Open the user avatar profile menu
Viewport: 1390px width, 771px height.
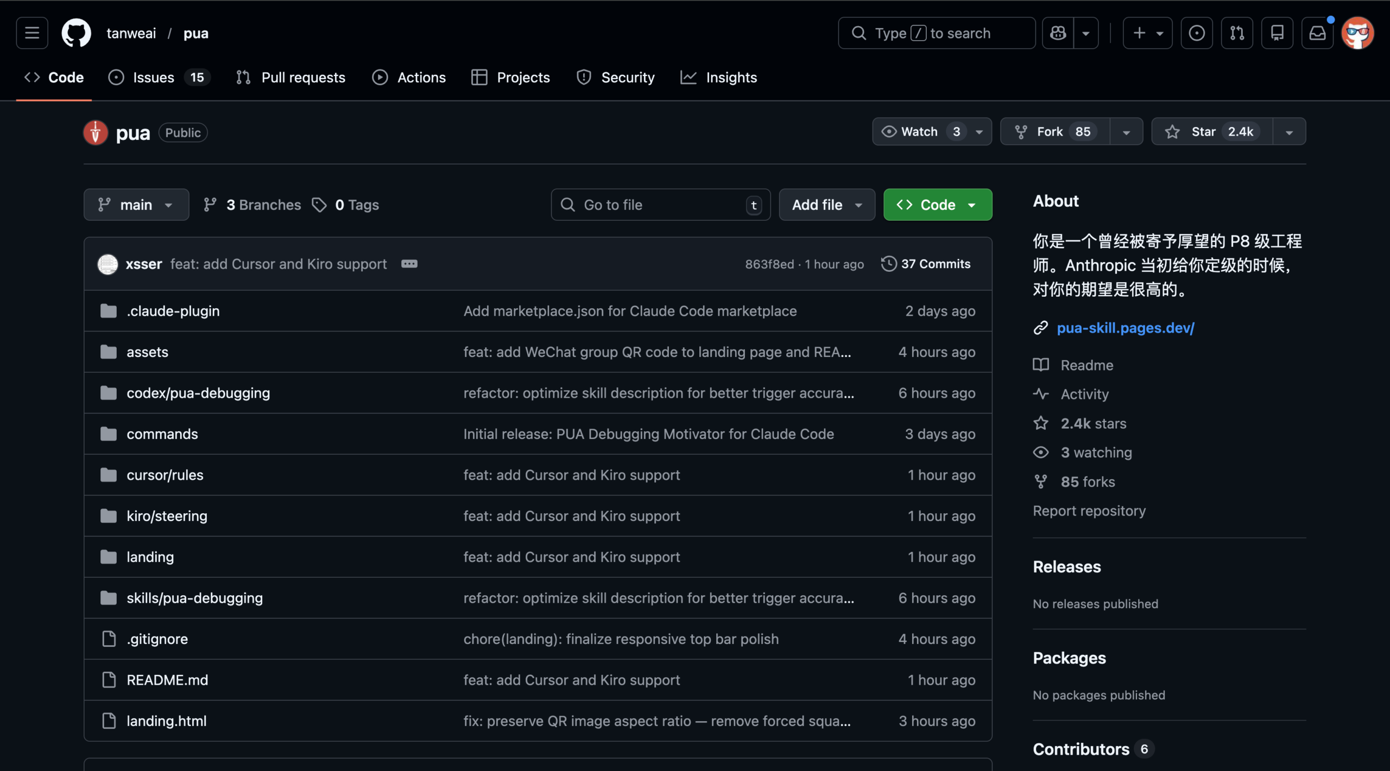pos(1357,33)
